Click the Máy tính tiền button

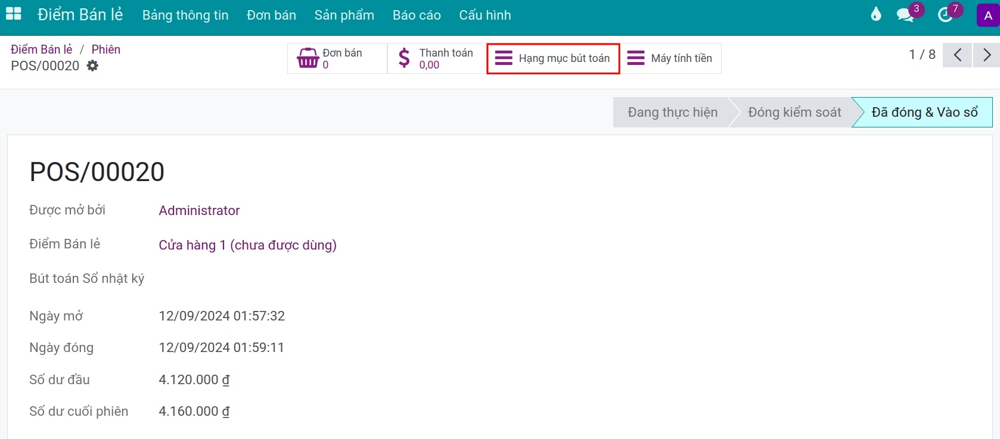click(670, 58)
